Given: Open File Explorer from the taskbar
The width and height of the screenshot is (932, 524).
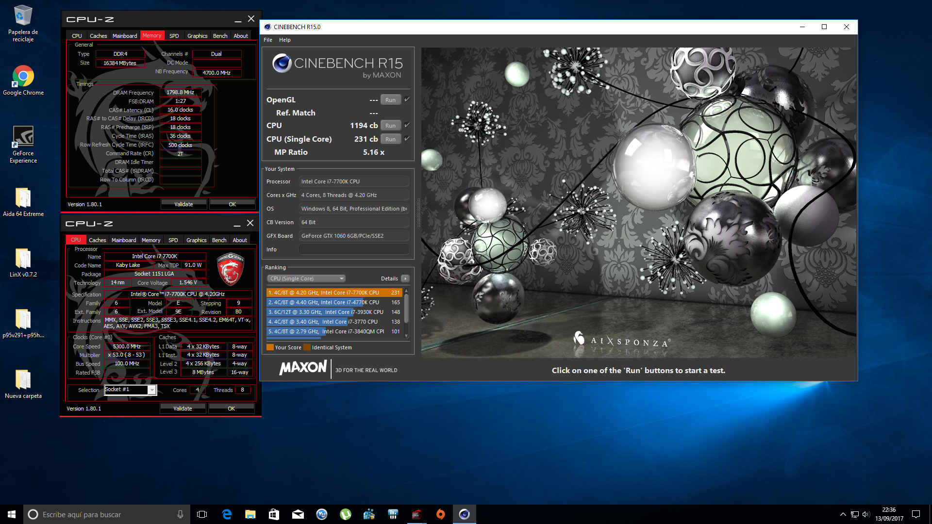Looking at the screenshot, I should pos(250,514).
